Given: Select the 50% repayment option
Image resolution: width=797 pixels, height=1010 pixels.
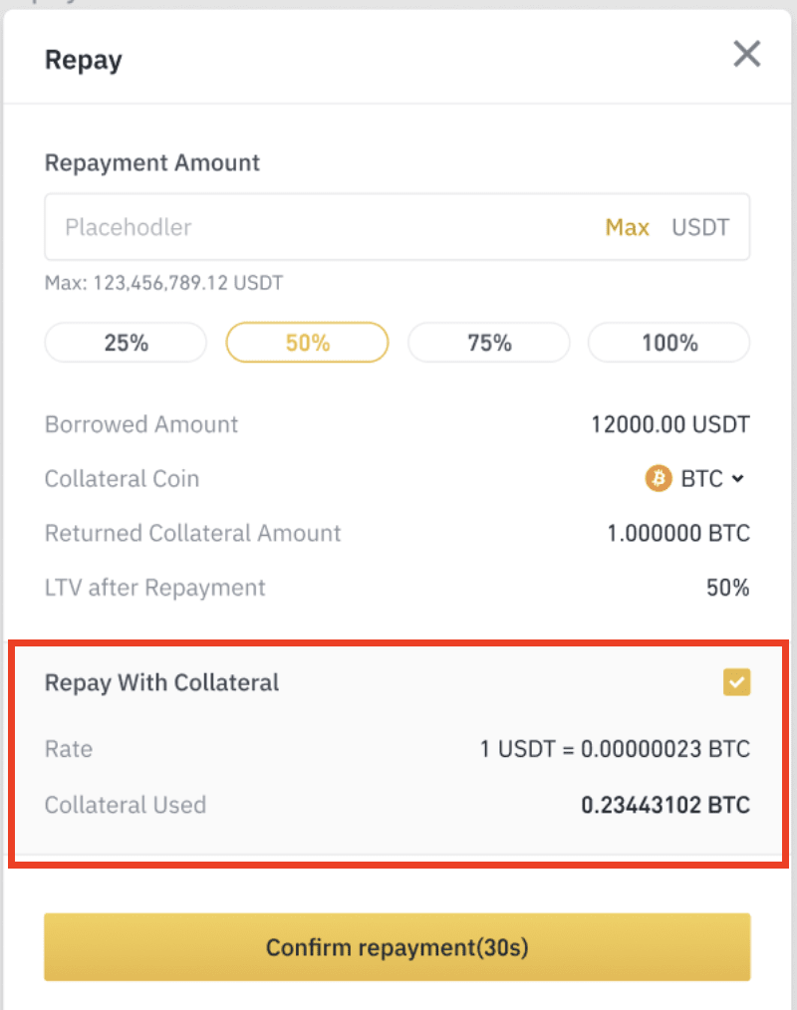Looking at the screenshot, I should (307, 343).
